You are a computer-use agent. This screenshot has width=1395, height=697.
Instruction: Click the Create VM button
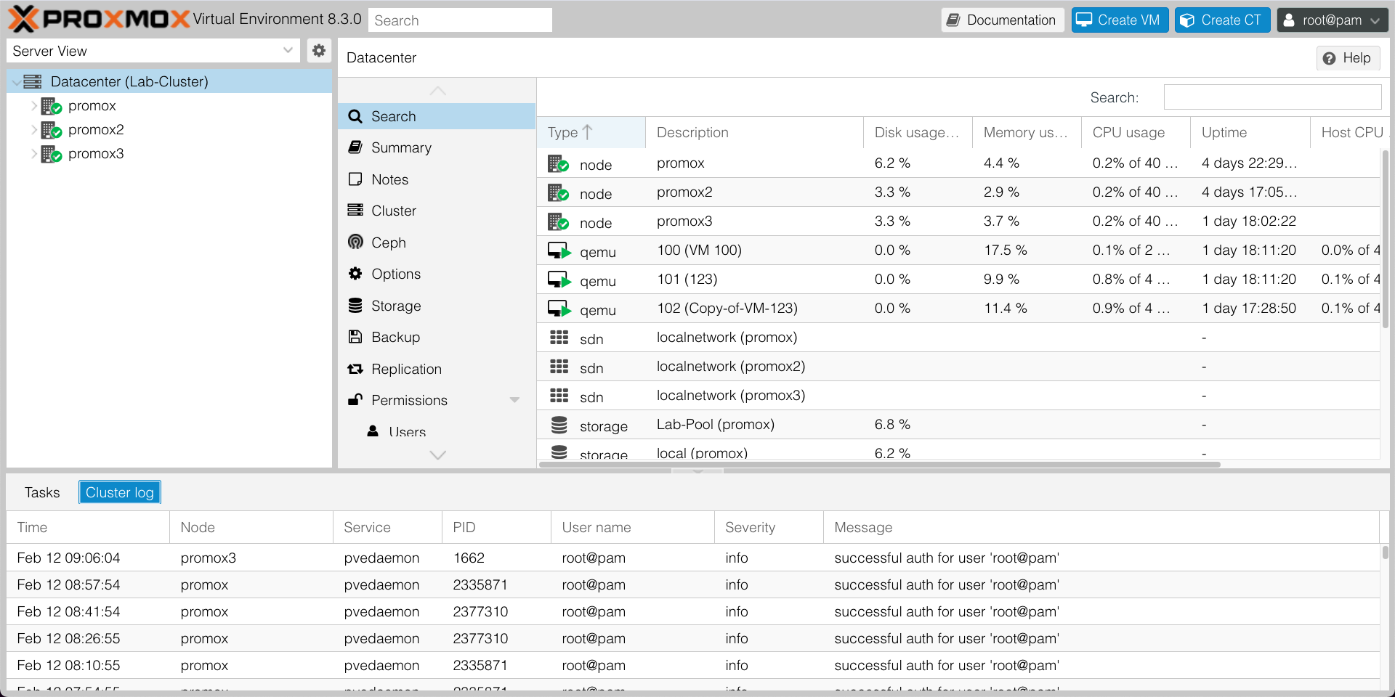tap(1119, 20)
